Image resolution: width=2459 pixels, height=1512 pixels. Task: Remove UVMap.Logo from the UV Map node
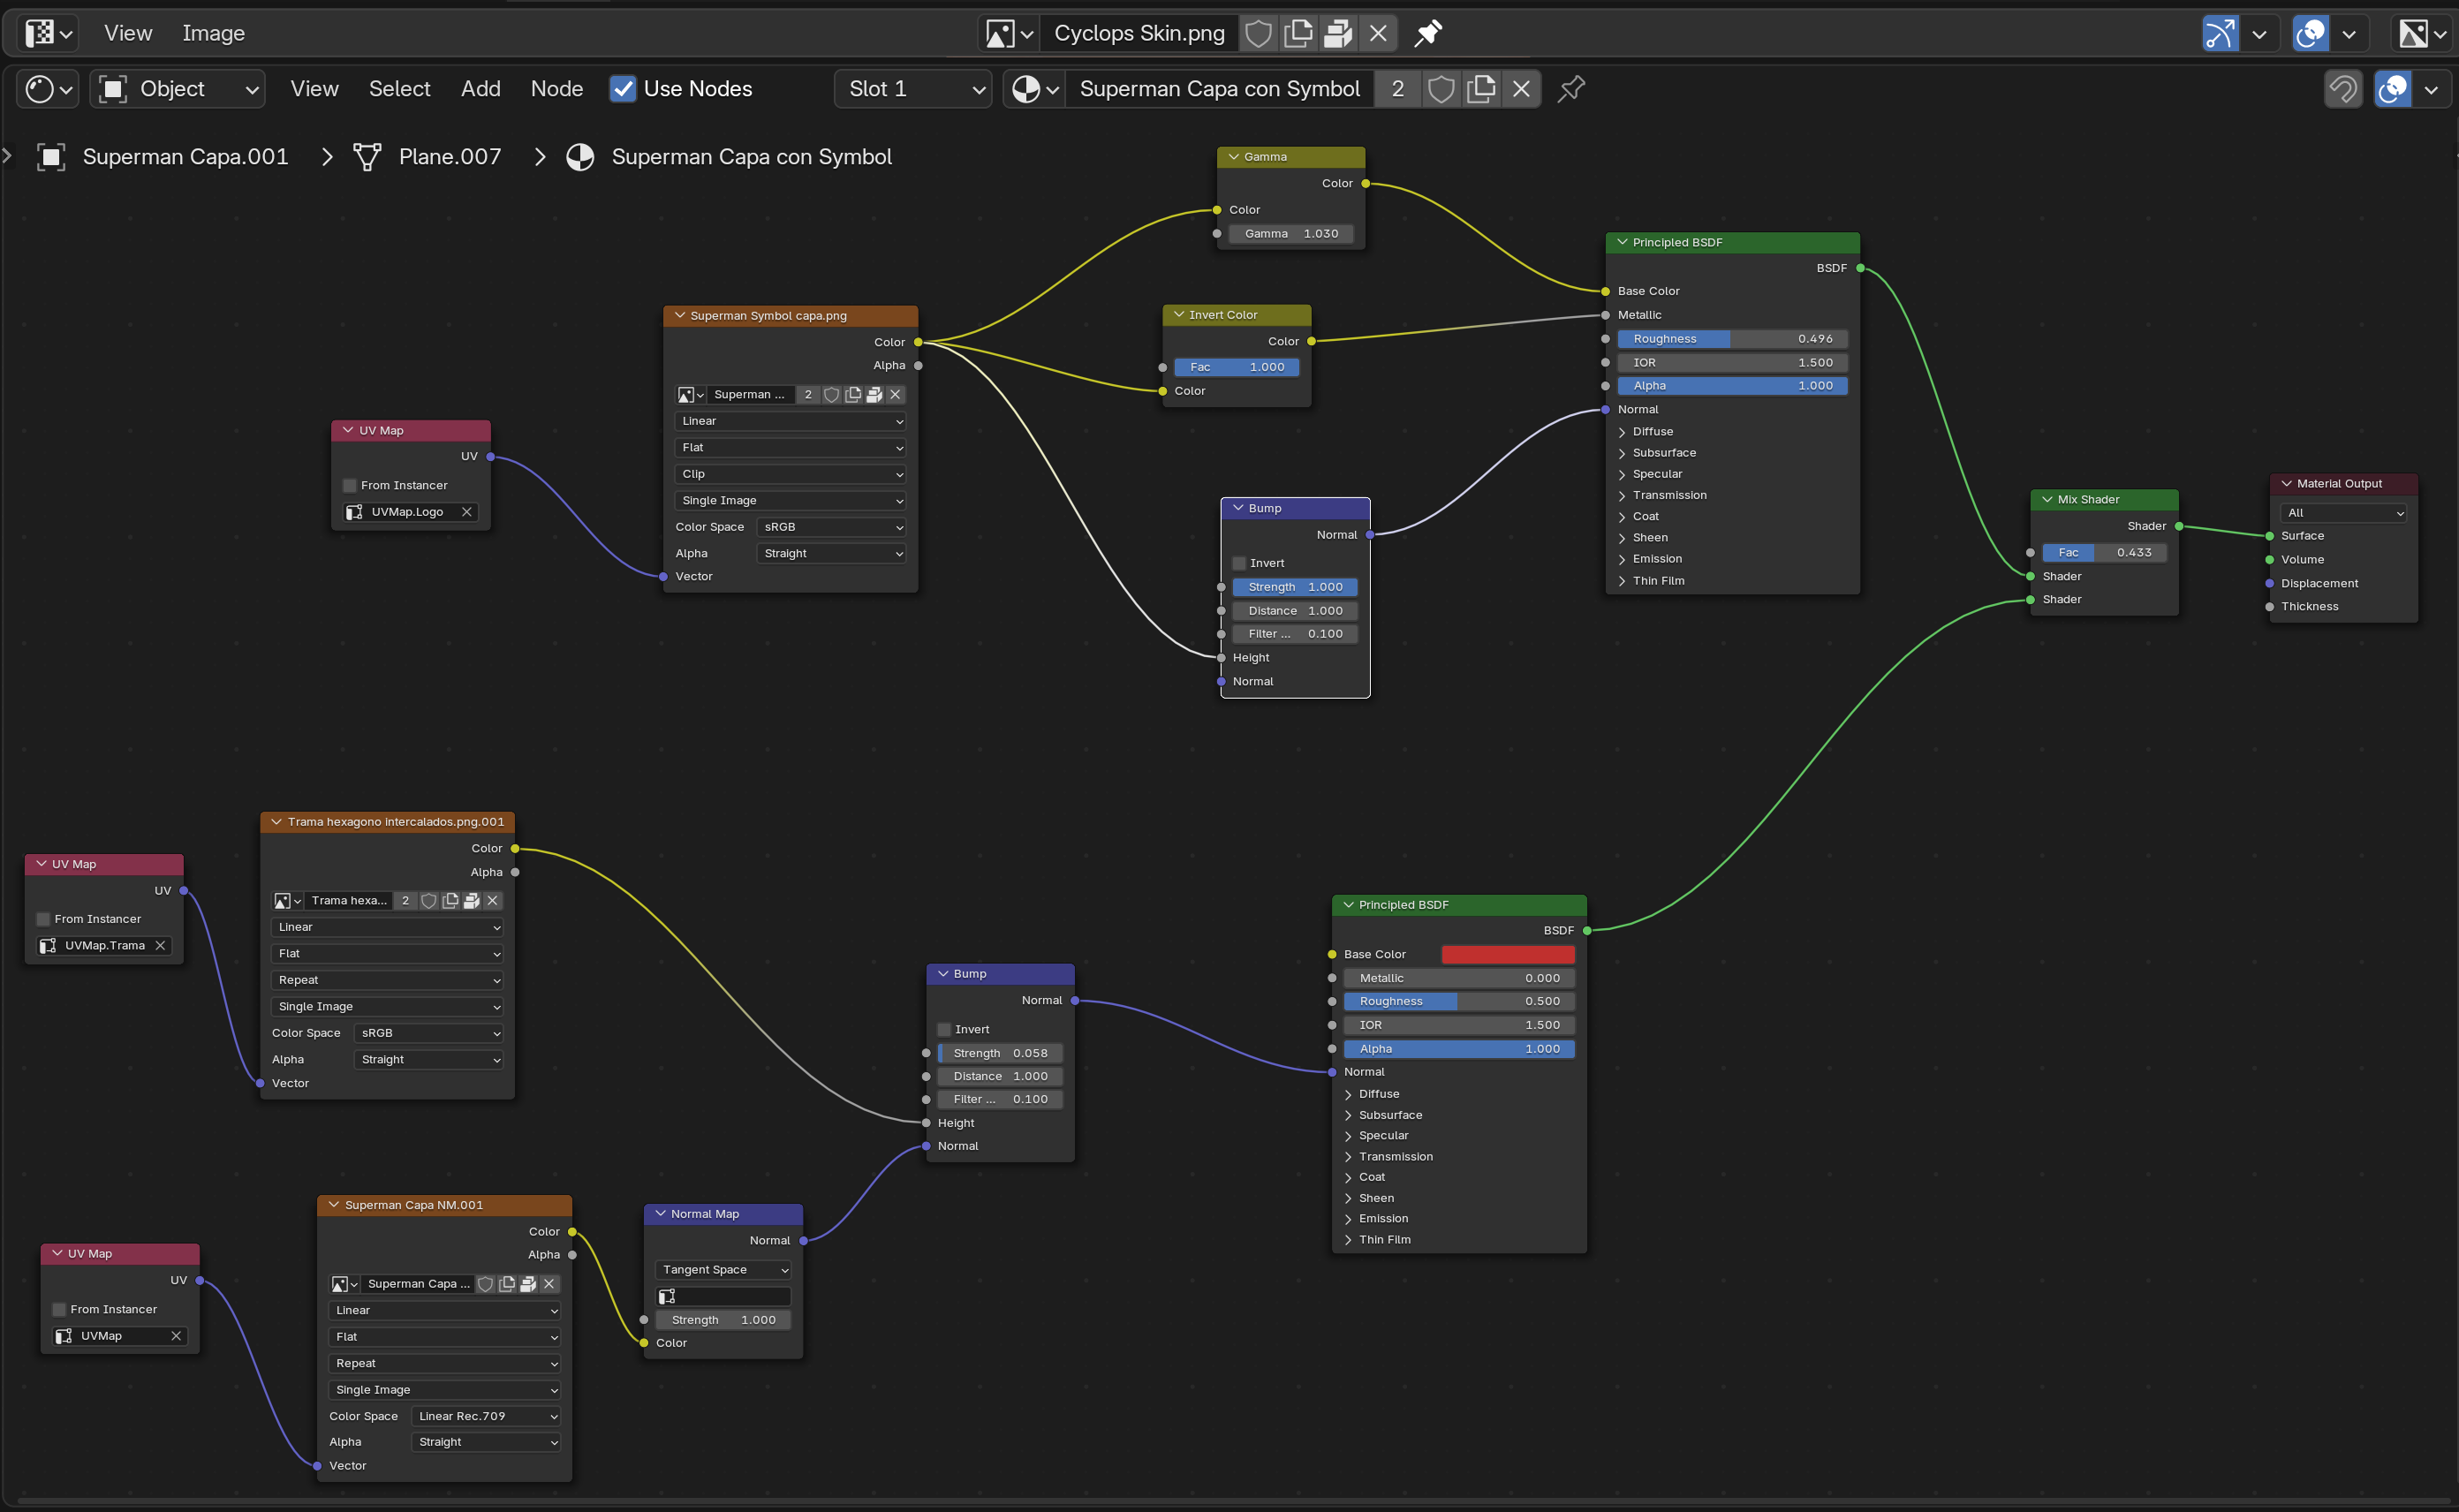[466, 512]
